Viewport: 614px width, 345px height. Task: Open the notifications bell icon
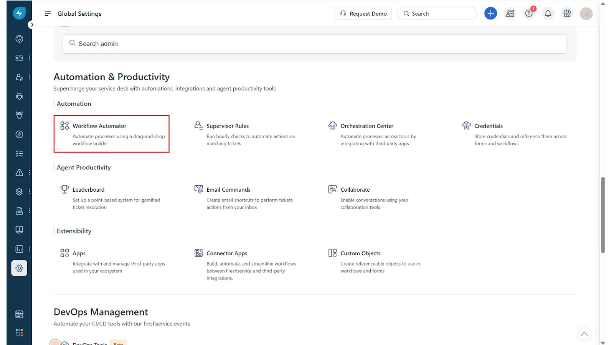pyautogui.click(x=548, y=13)
